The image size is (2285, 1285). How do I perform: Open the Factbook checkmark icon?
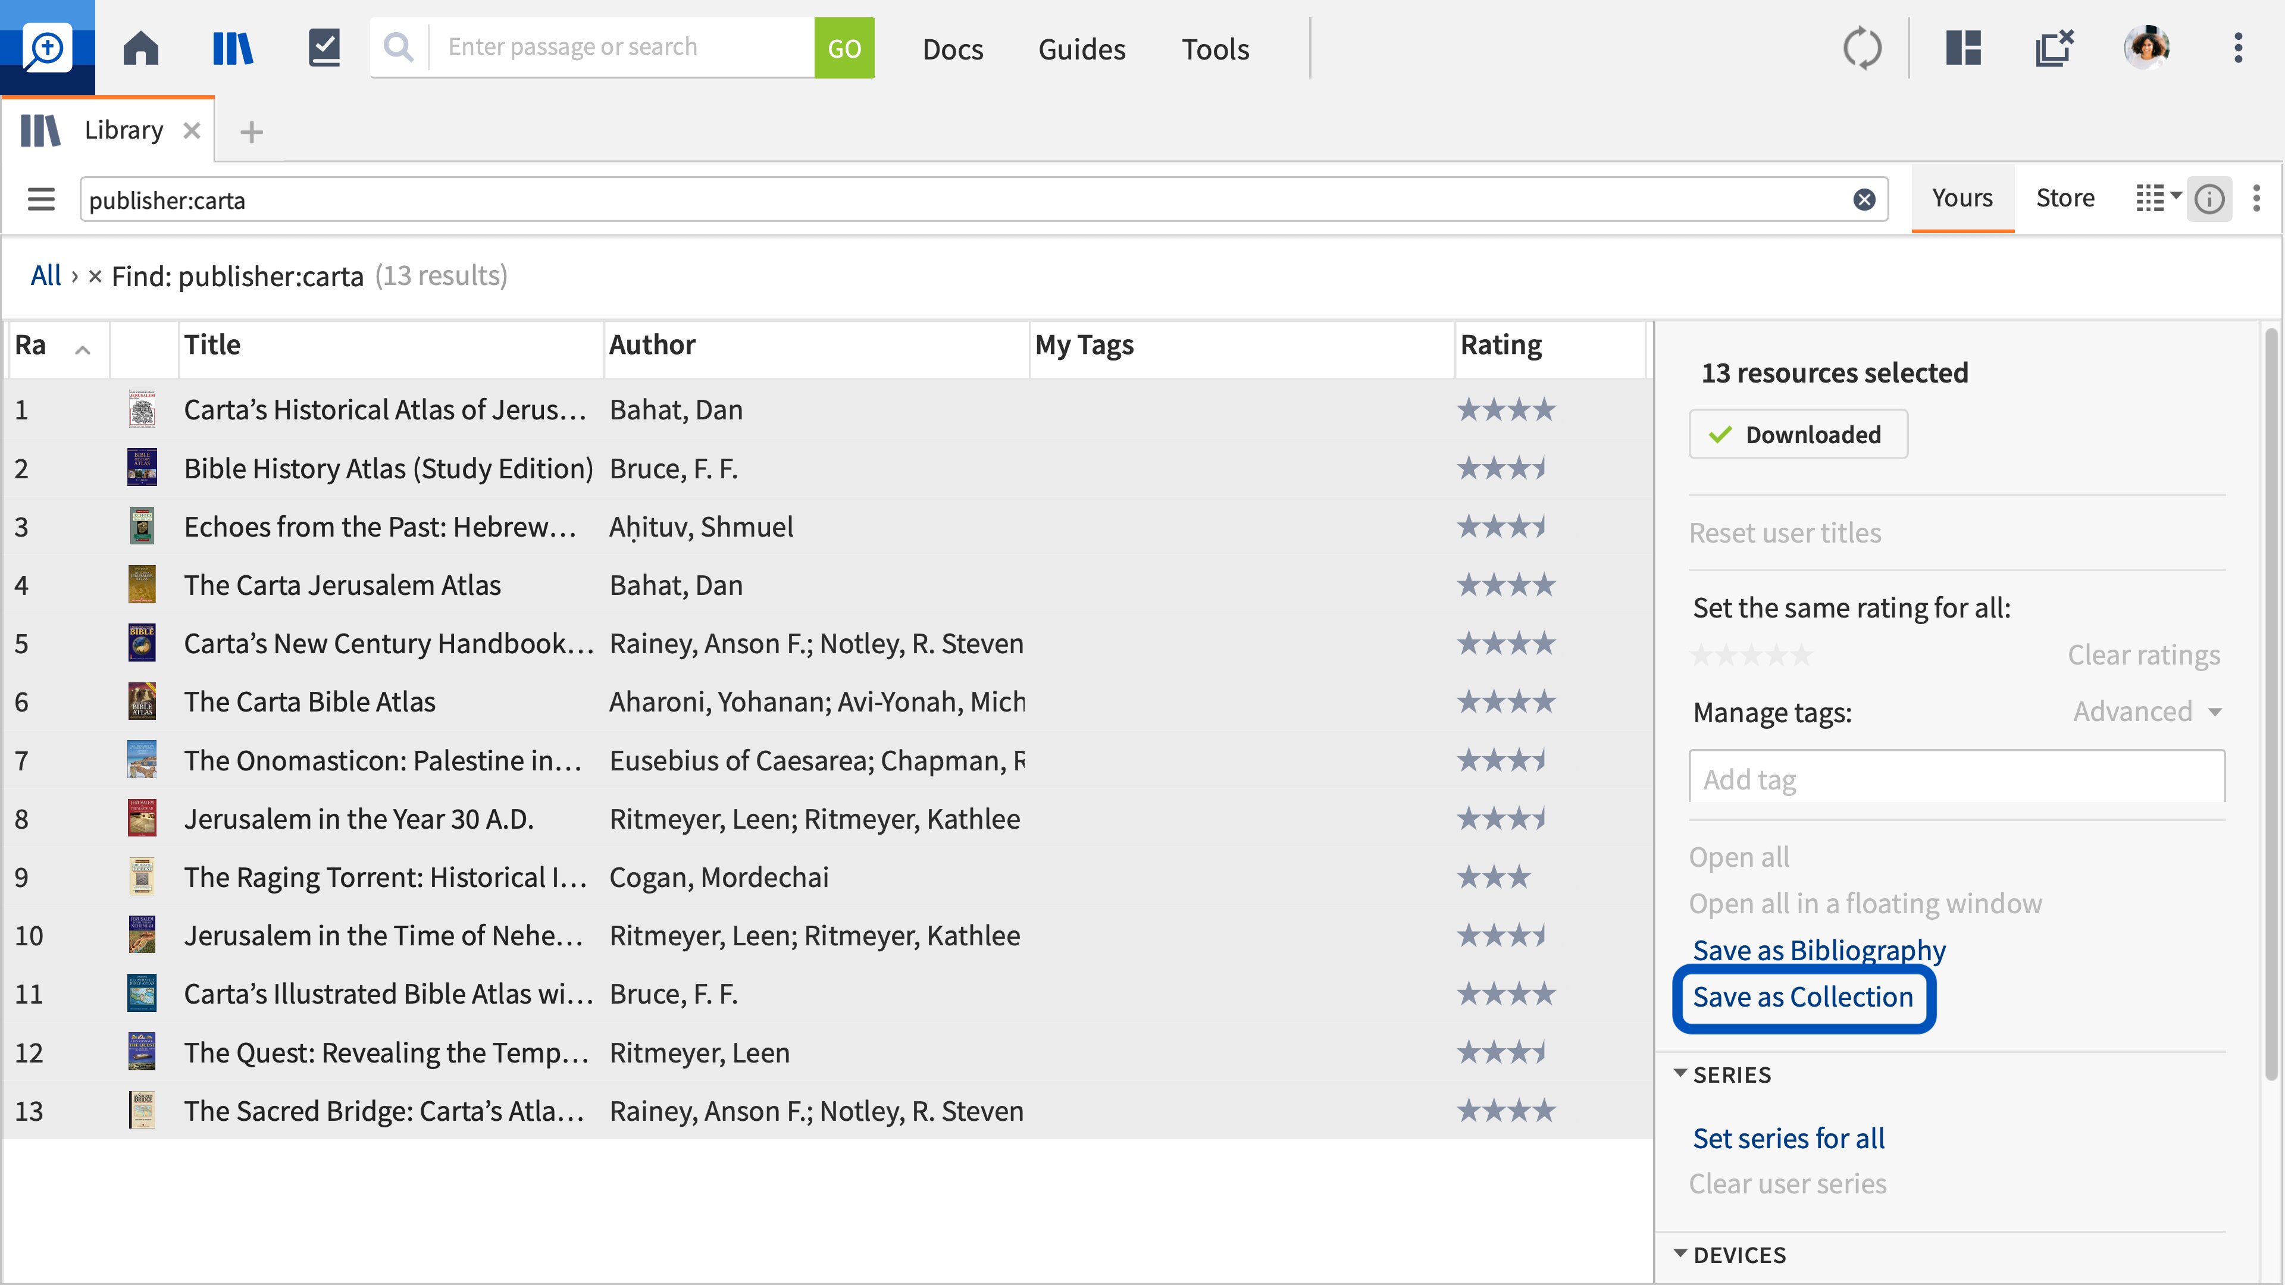(x=325, y=48)
